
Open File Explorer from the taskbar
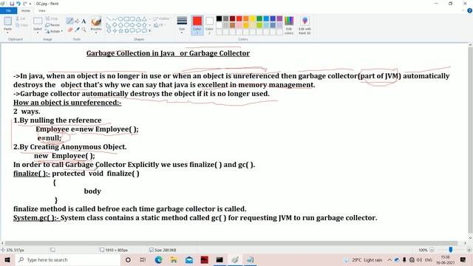tap(174, 259)
